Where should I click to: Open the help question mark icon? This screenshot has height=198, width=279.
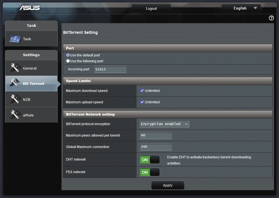(271, 18)
